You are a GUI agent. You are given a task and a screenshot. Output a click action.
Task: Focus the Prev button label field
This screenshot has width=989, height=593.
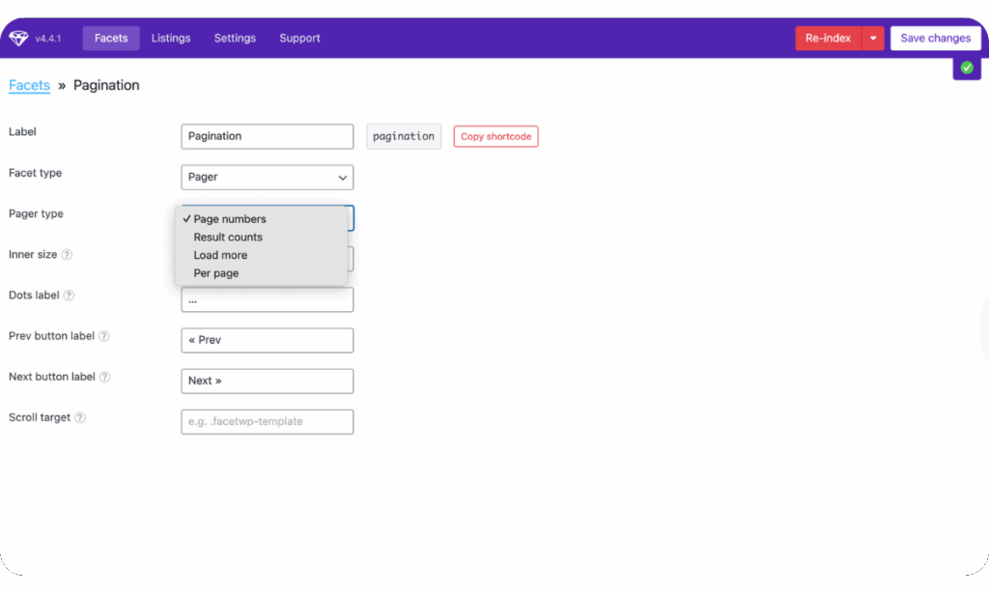click(268, 340)
